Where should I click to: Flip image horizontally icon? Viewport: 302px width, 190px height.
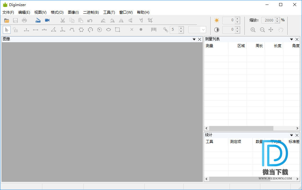[121, 20]
